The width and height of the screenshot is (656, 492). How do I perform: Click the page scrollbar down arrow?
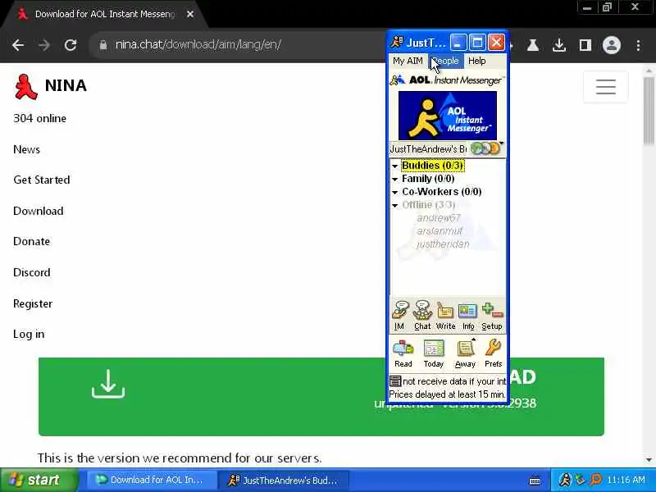click(649, 459)
